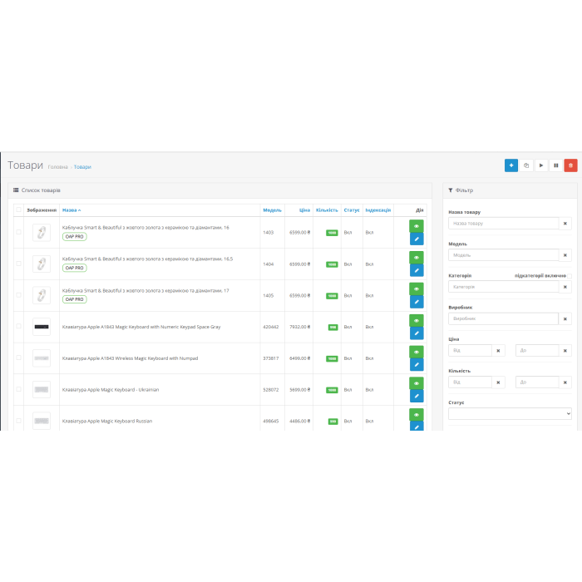Focus the Назва товару filter input
Screen dimensions: 582x582
coord(503,224)
